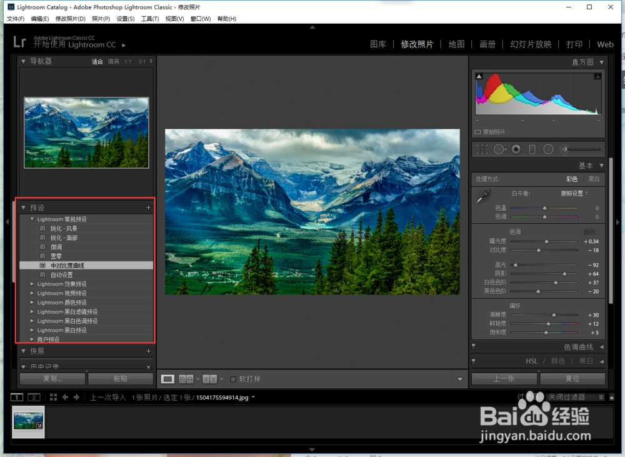Click the 复制... button

click(x=52, y=379)
